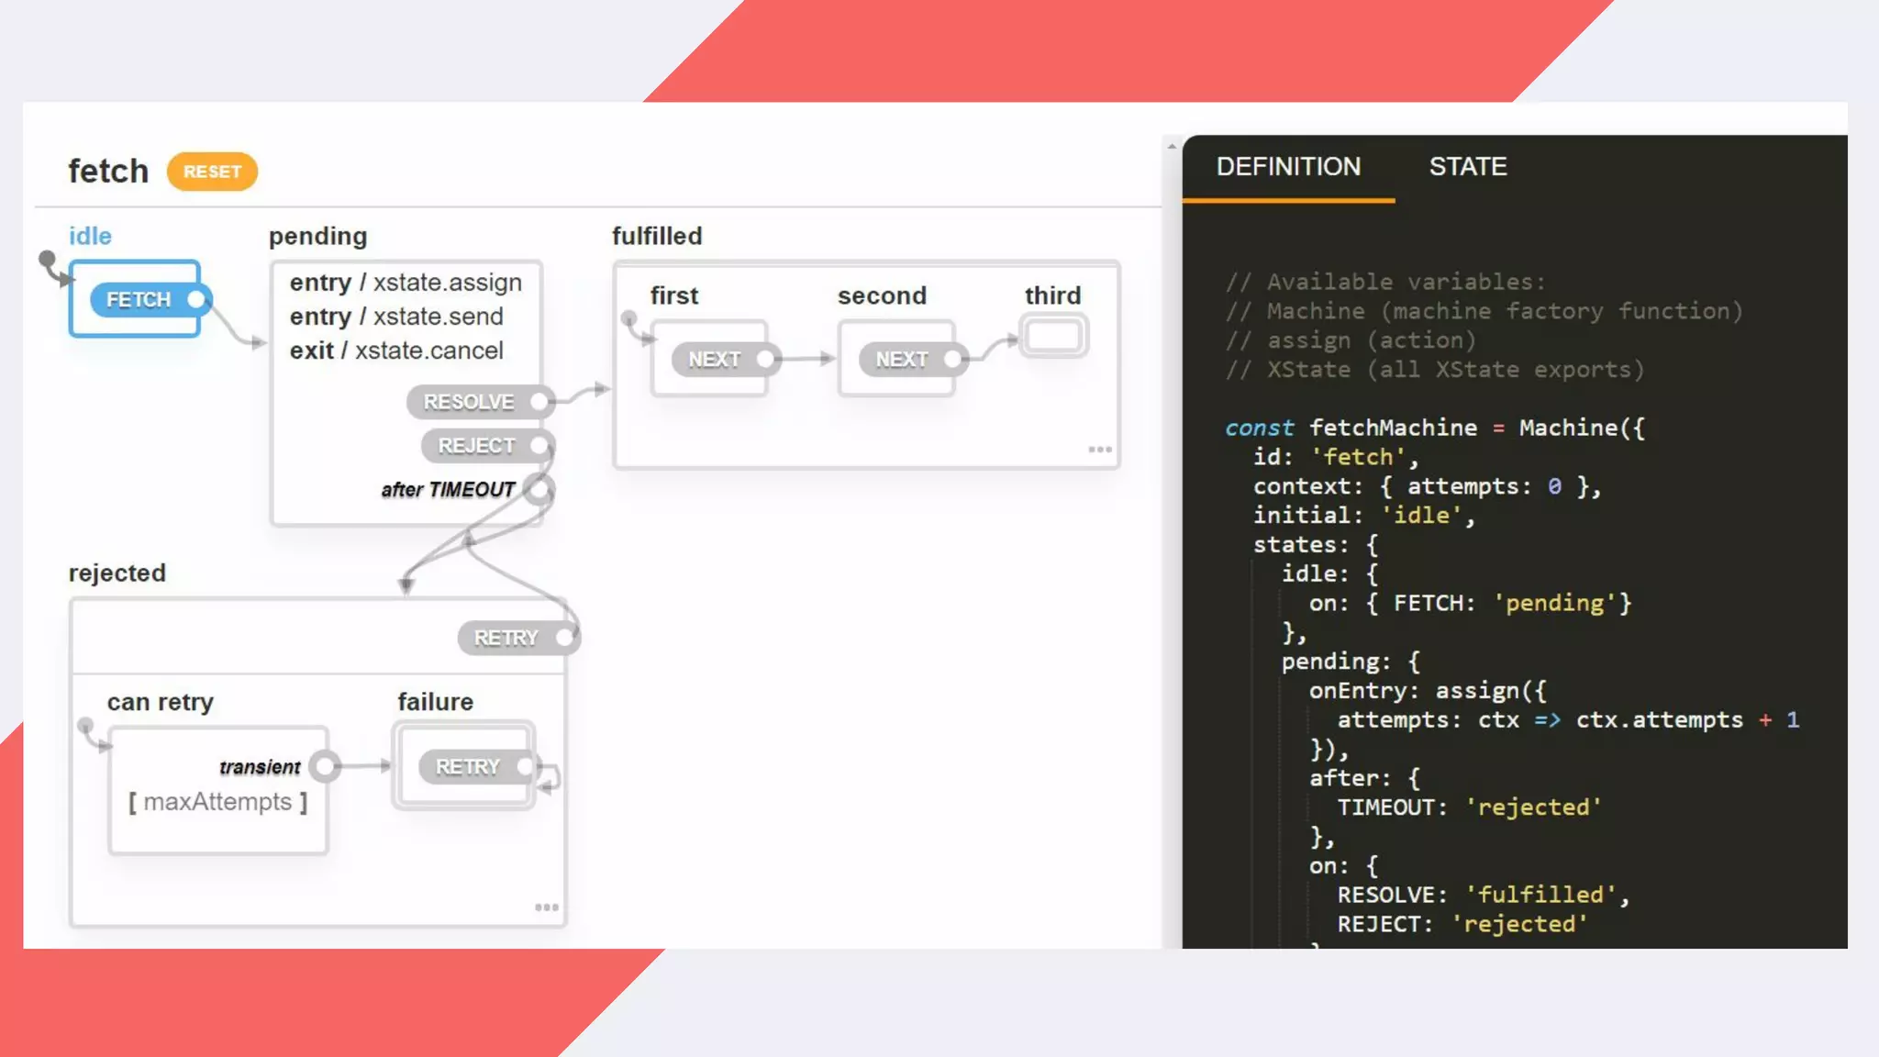Select the third state box
1879x1057 pixels.
tap(1053, 336)
